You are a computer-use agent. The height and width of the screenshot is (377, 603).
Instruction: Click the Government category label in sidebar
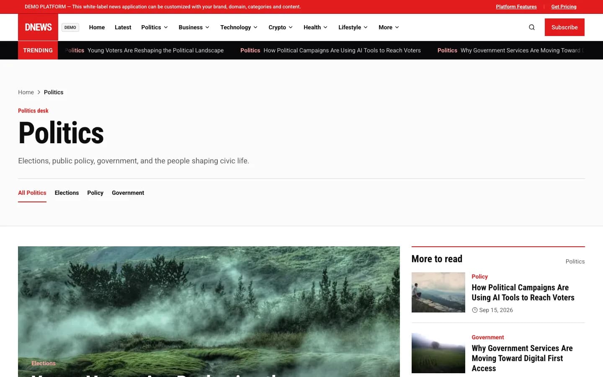tap(488, 337)
